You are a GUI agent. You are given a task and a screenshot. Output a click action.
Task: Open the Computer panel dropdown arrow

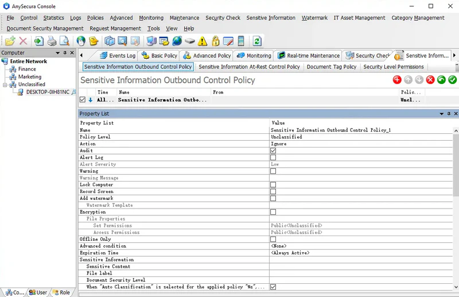(58, 53)
